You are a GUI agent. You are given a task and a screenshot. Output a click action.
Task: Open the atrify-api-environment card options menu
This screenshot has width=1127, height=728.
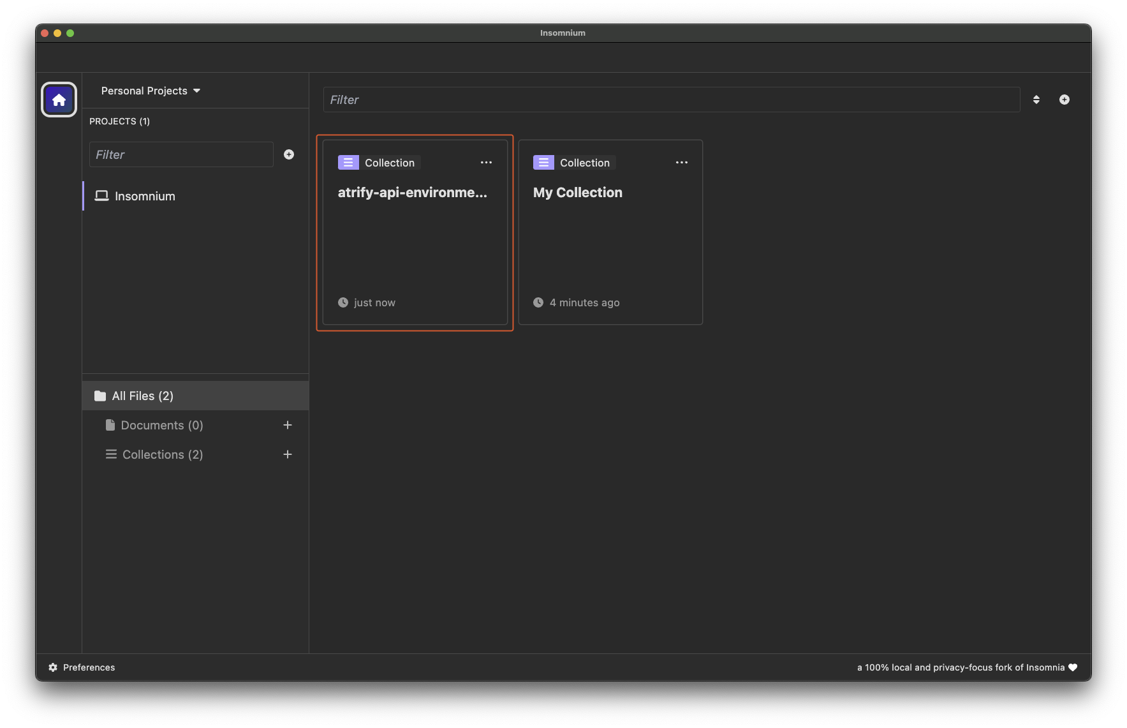[486, 163]
